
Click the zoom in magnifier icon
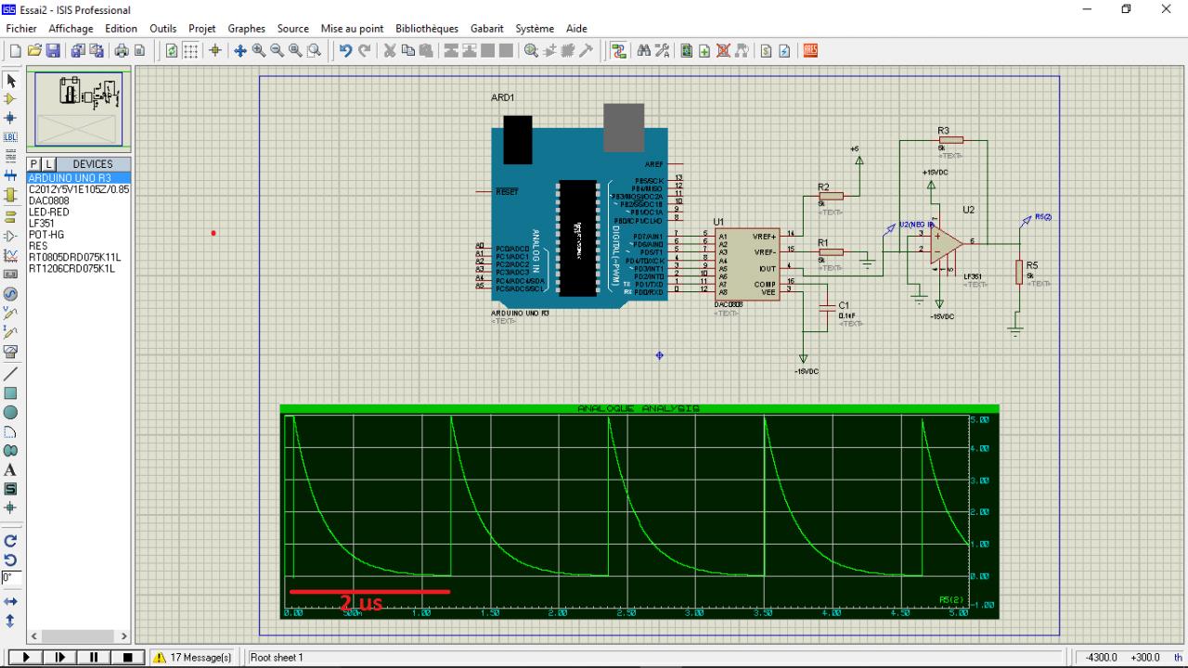pyautogui.click(x=259, y=50)
